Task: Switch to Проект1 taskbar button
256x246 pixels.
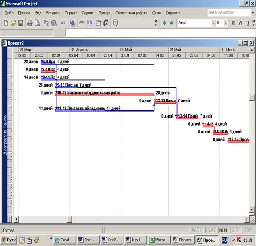Action: click(x=183, y=240)
